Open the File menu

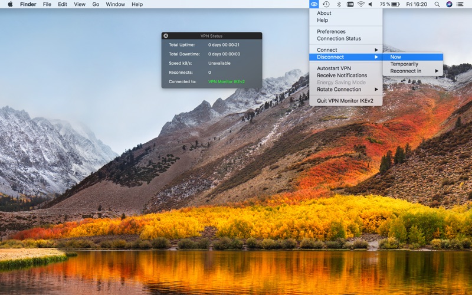click(47, 4)
